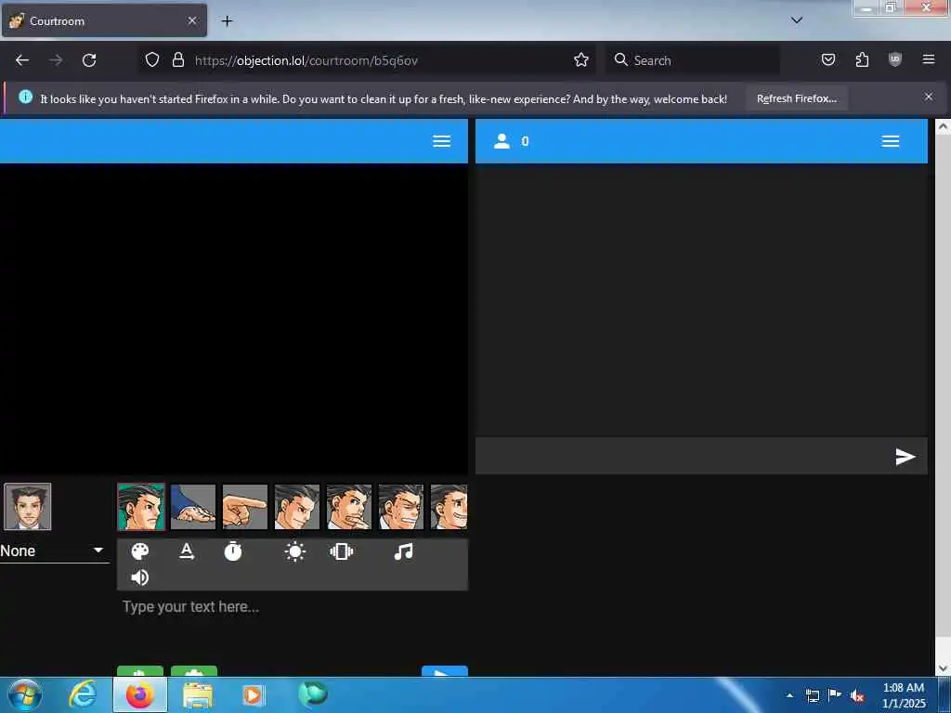The height and width of the screenshot is (713, 951).
Task: Insert a pause using the stopwatch icon
Action: pos(233,551)
